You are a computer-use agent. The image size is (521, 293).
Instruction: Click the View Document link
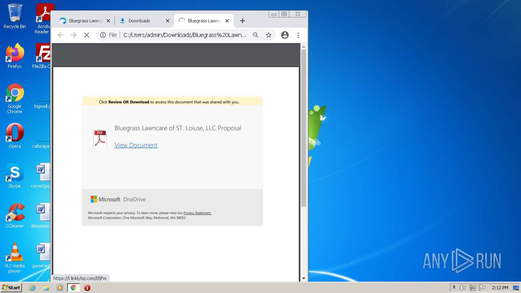coord(136,145)
